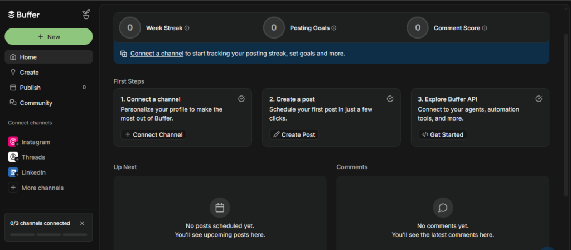Image resolution: width=571 pixels, height=250 pixels.
Task: Go to Home in sidebar
Action: pyautogui.click(x=49, y=57)
